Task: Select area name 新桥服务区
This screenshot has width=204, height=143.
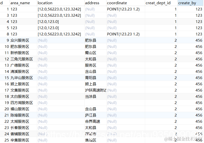Action: pos(20,53)
